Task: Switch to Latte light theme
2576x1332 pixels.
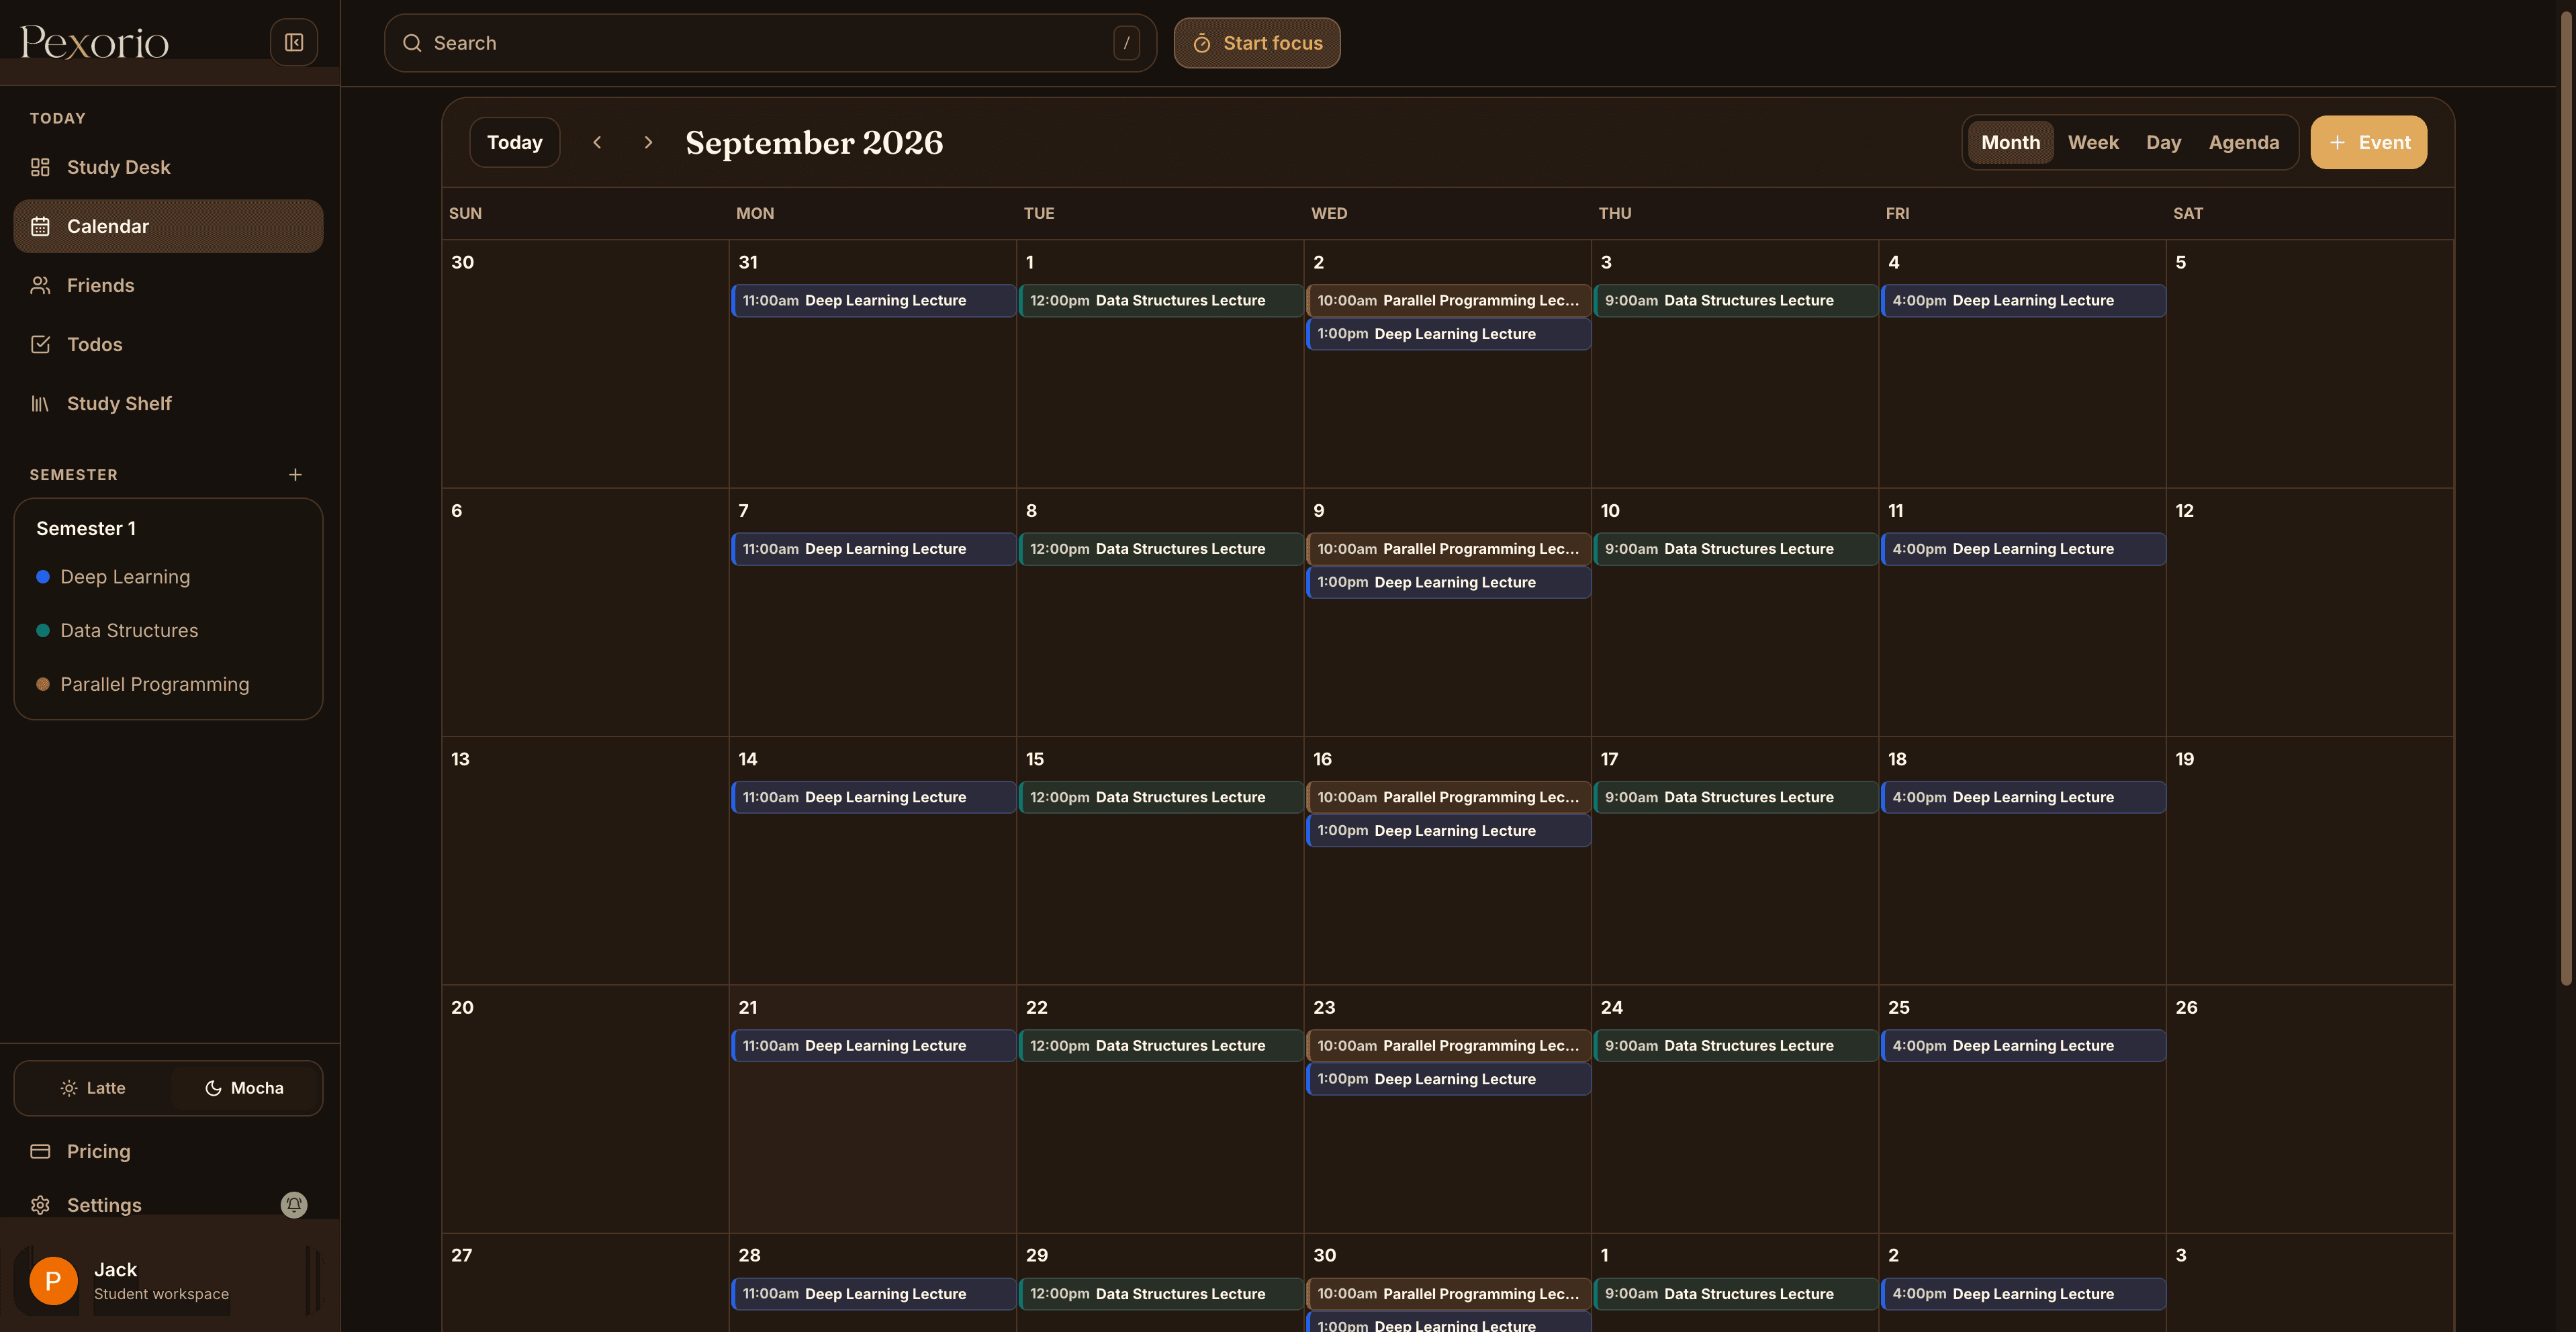Action: coord(93,1087)
